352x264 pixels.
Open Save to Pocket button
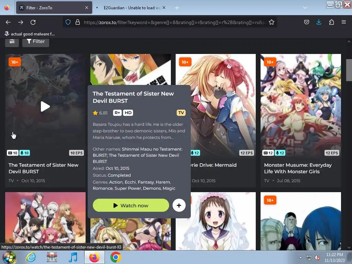point(306,22)
